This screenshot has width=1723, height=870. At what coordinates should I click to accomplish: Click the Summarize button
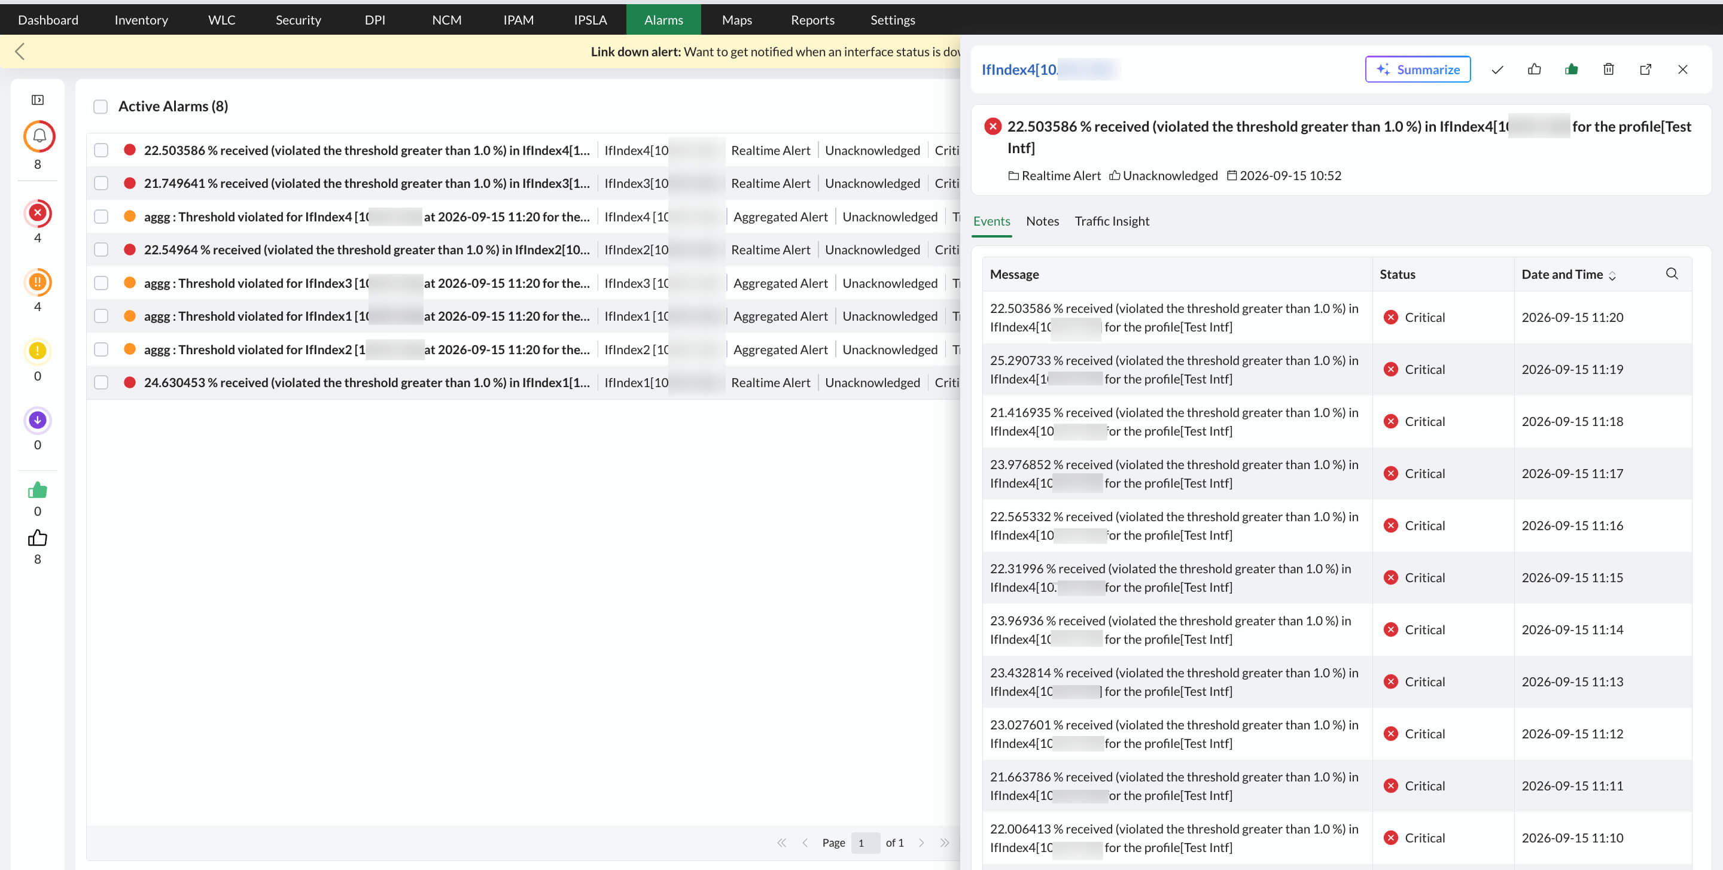pos(1417,69)
